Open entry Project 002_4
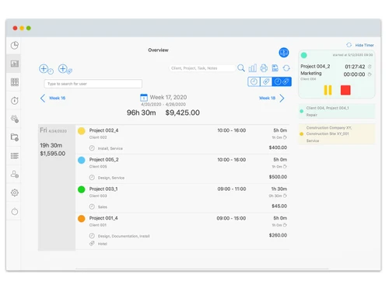 [x=183, y=140]
